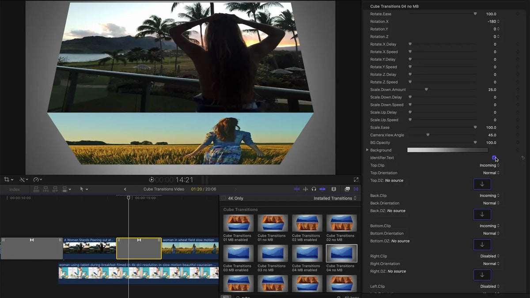Toggle audio skimming waveform icon
The image size is (530, 298).
click(x=306, y=189)
